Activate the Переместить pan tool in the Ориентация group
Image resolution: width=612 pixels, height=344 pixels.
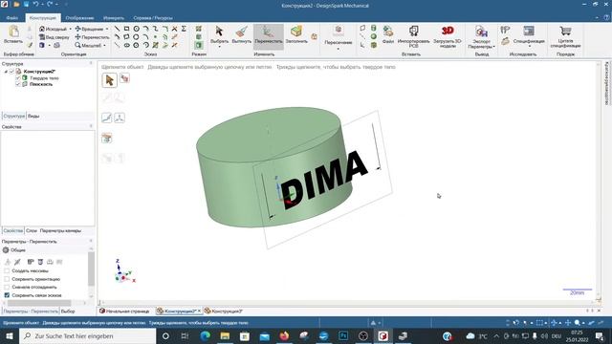92,37
